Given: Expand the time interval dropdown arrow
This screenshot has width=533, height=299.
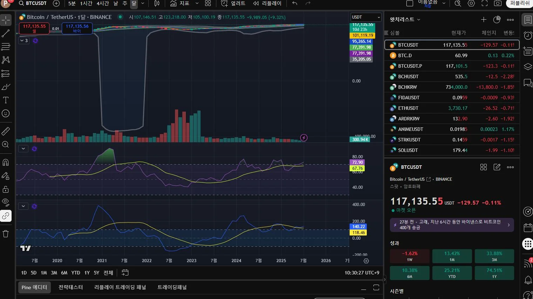Looking at the screenshot, I should [143, 3].
